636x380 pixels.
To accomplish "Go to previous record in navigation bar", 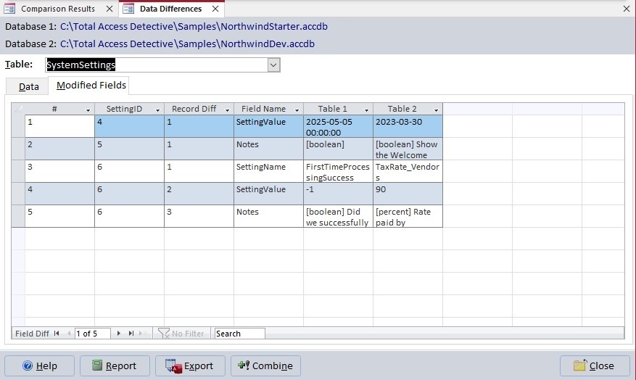I will coord(69,334).
